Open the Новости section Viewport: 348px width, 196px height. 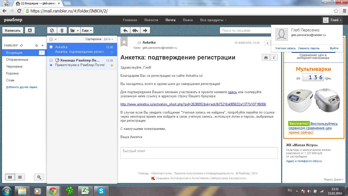pyautogui.click(x=151, y=20)
